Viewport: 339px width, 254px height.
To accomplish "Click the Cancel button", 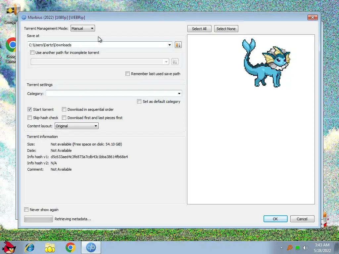I will (x=302, y=219).
